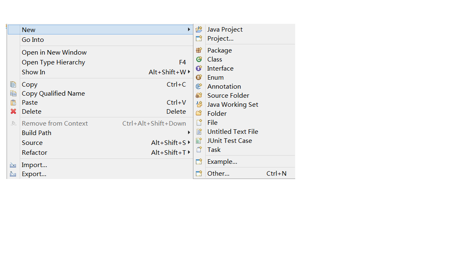
Task: Click the Package icon in New submenu
Action: (x=199, y=50)
